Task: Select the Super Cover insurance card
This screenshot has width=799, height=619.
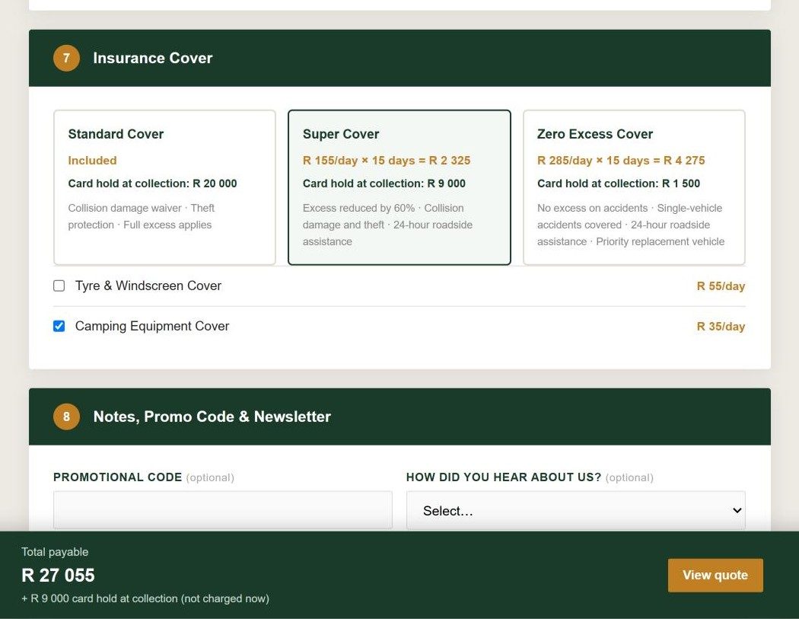Action: [x=399, y=187]
